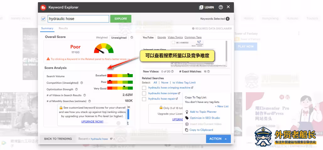Open the Tower of Fantasy ad options menu

pyautogui.click(x=299, y=33)
